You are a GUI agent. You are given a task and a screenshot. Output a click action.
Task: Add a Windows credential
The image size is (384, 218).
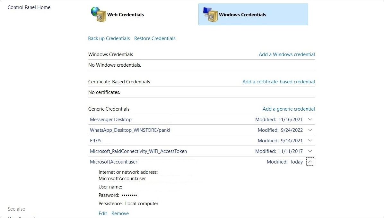pos(287,55)
